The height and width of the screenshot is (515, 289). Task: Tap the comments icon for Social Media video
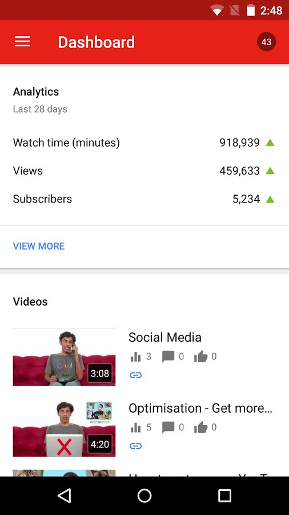[x=168, y=356]
